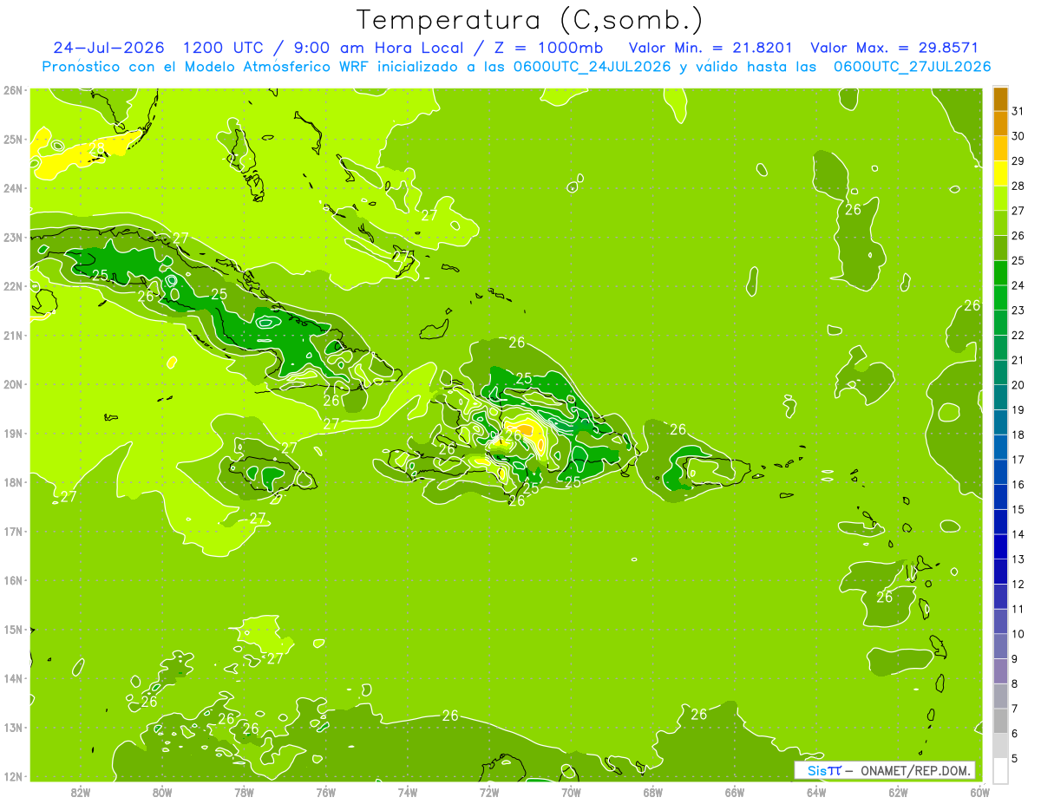Click the 26N latitude axis label
This screenshot has height=804, width=1041.
tap(13, 90)
